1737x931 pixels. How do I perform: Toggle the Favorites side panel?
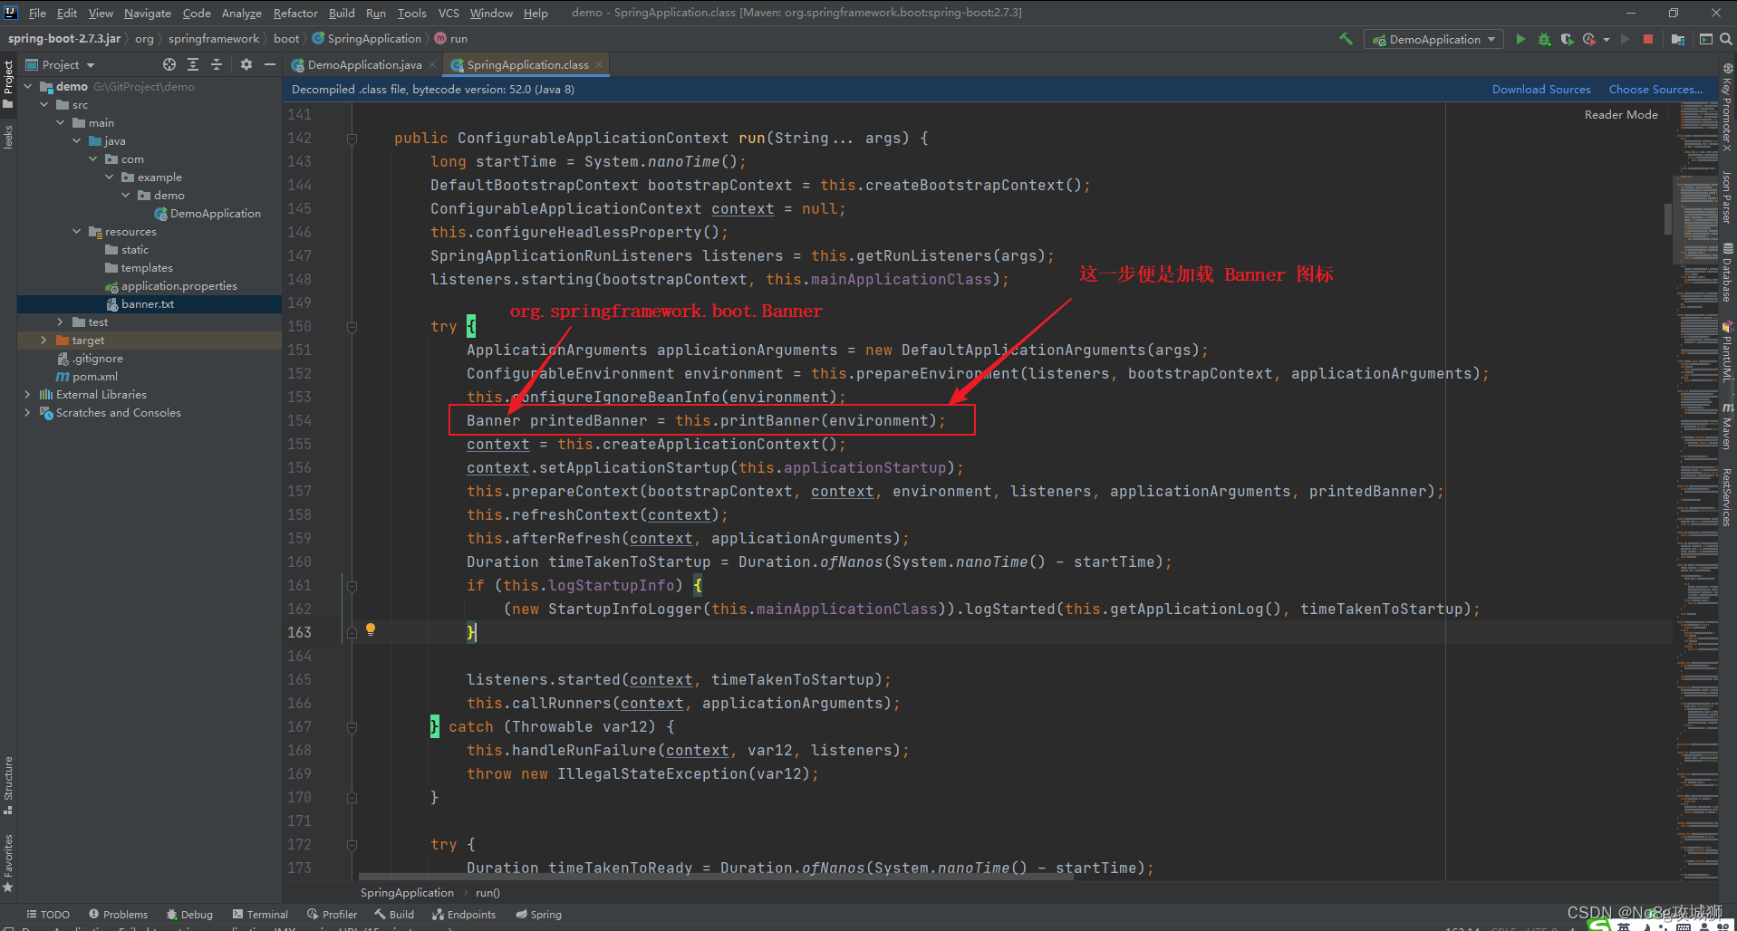(x=8, y=863)
